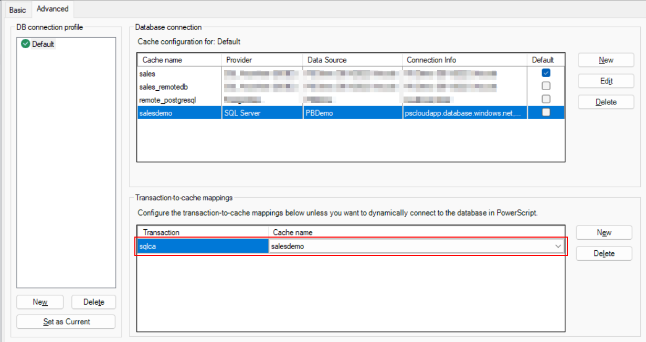
Task: Click the green checkmark icon beside Default profile
Action: point(26,44)
